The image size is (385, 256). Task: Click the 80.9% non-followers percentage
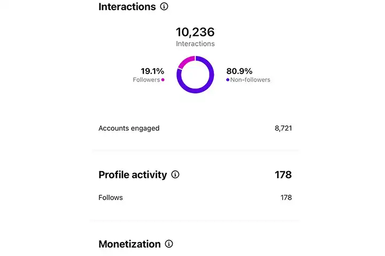pyautogui.click(x=239, y=71)
